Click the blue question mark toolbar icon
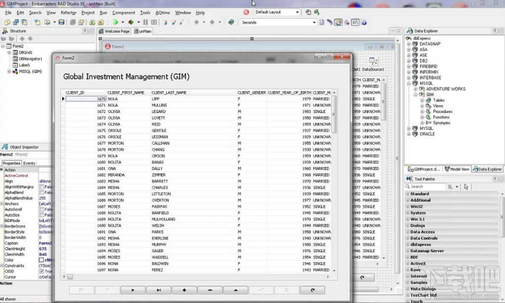505x303 pixels. point(364,22)
